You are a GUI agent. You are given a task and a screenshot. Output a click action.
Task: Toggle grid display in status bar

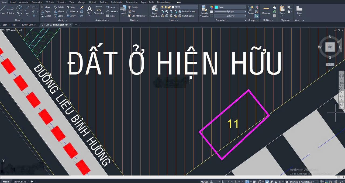212,182
